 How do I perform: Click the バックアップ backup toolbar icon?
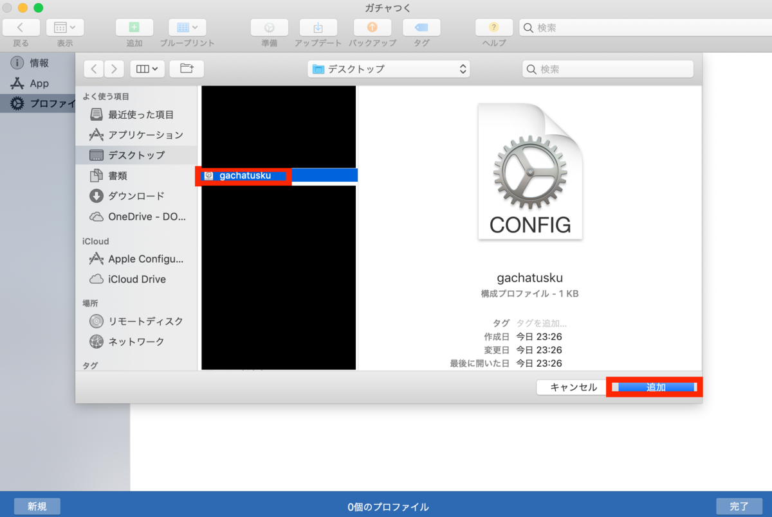coord(372,28)
